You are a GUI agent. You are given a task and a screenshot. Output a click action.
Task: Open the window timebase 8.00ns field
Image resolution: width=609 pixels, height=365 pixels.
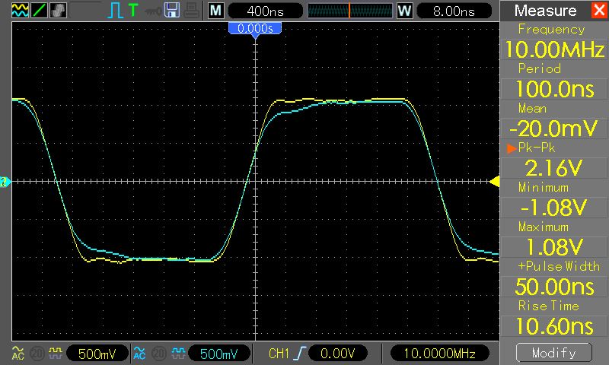tap(452, 11)
